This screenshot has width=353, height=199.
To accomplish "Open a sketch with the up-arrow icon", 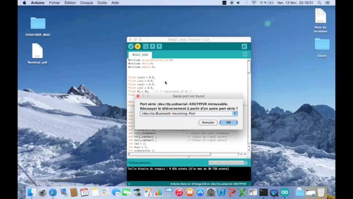I will click(152, 46).
